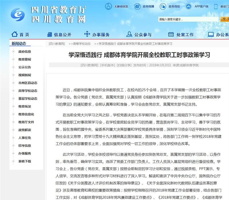Open the 信息公开 navigation menu

coord(63,35)
